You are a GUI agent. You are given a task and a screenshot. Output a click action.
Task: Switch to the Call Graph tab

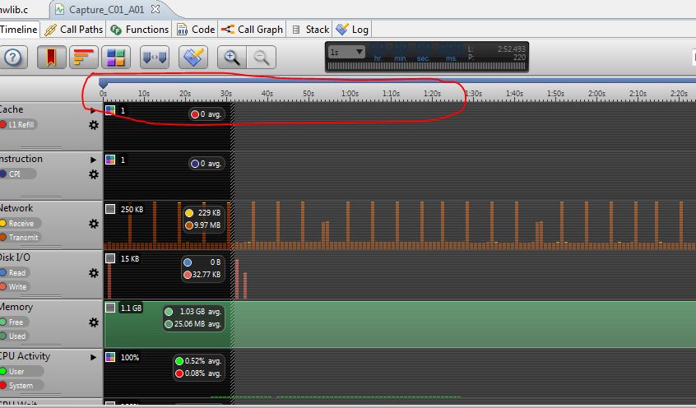click(252, 30)
